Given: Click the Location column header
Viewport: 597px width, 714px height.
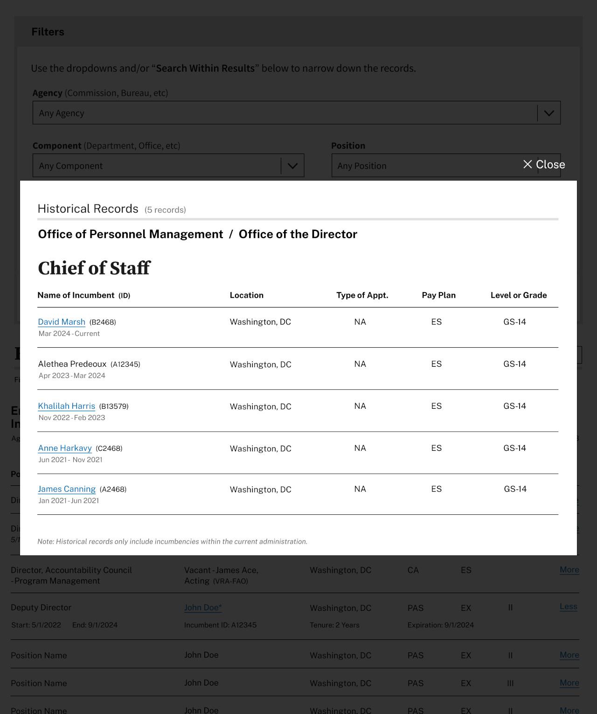Looking at the screenshot, I should pos(247,295).
